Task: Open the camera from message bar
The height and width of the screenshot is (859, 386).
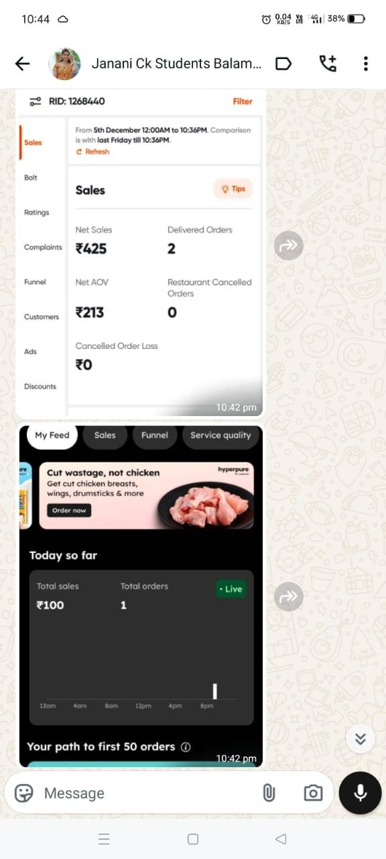Action: click(313, 793)
